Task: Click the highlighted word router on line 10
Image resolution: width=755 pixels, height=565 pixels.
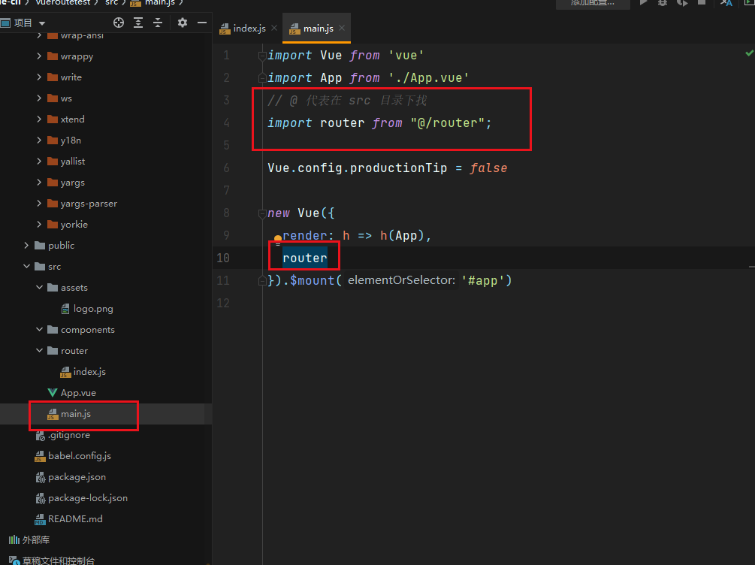Action: click(x=305, y=258)
